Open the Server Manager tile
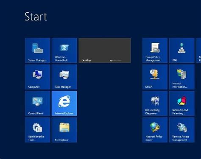 (37, 50)
